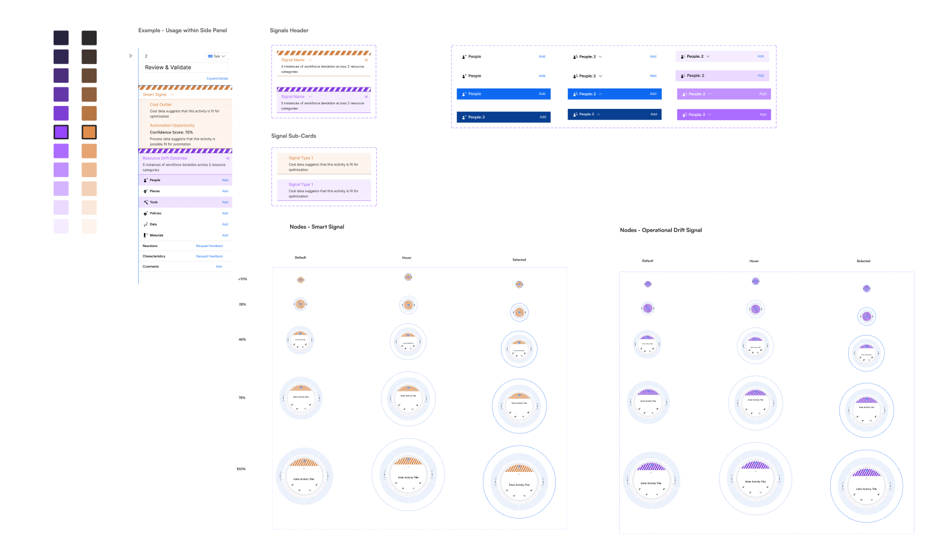Click Add link on Comments row
Image resolution: width=932 pixels, height=557 pixels.
coord(219,267)
